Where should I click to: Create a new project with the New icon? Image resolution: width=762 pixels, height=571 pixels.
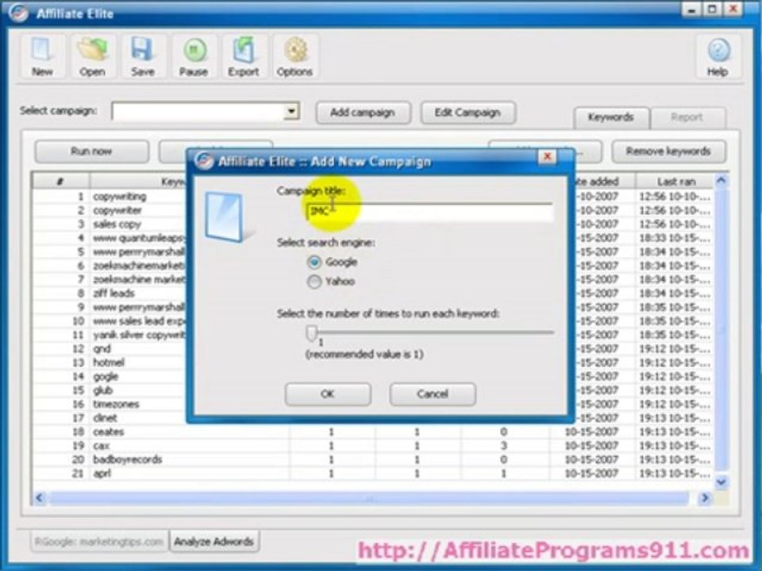pos(42,56)
